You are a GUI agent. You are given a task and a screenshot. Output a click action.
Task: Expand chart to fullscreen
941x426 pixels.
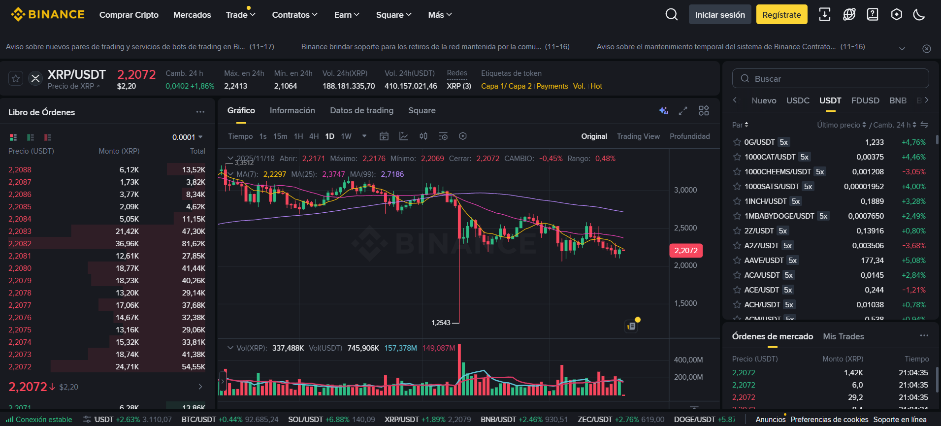click(x=683, y=111)
